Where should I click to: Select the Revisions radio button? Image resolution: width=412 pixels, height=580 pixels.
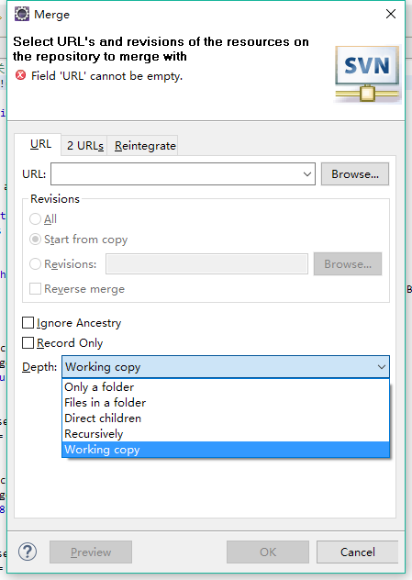click(35, 263)
